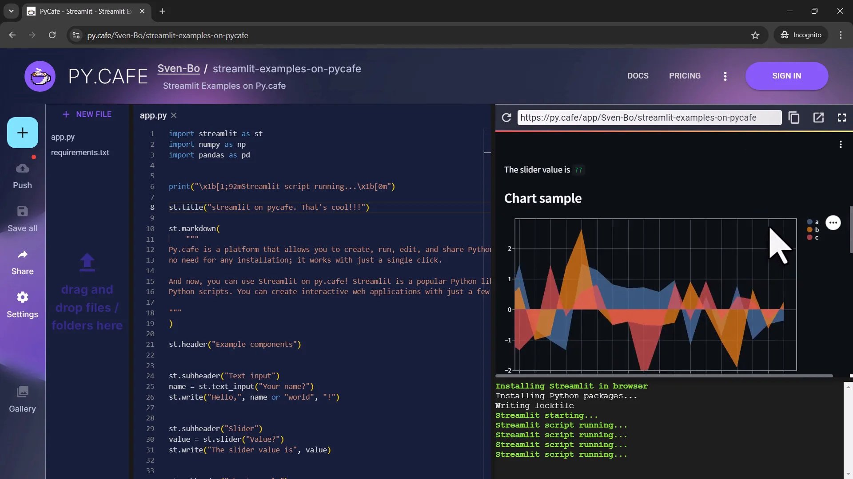
Task: Open the Share arrow option
Action: point(22,255)
